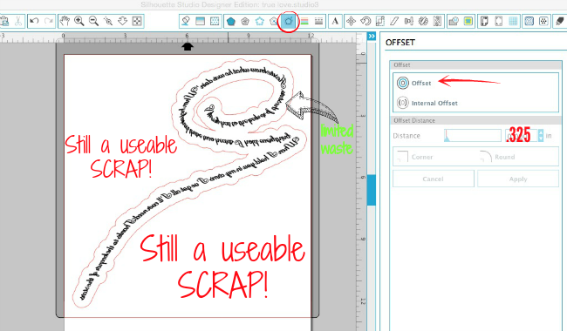Select the Corner offset style
The image size is (567, 331).
pos(414,157)
